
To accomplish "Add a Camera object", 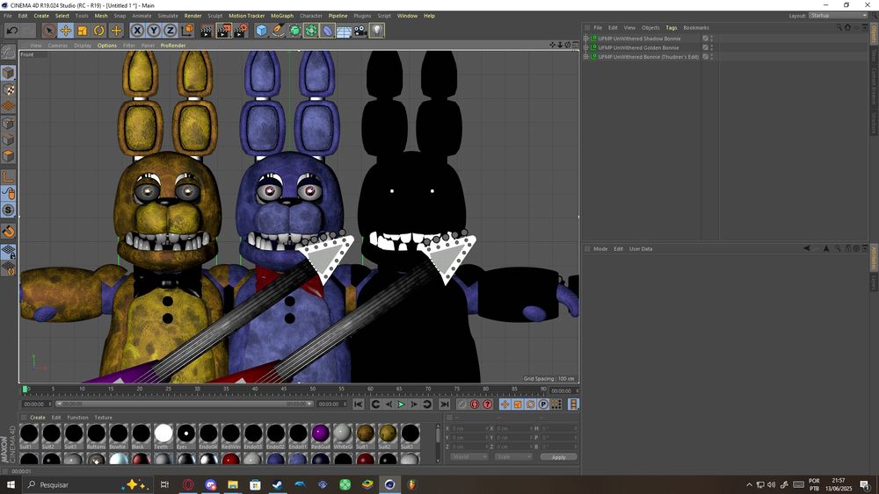I will [x=360, y=31].
